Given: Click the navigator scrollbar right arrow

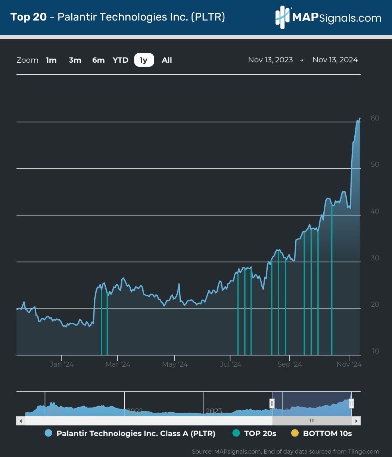Looking at the screenshot, I should pos(357,421).
